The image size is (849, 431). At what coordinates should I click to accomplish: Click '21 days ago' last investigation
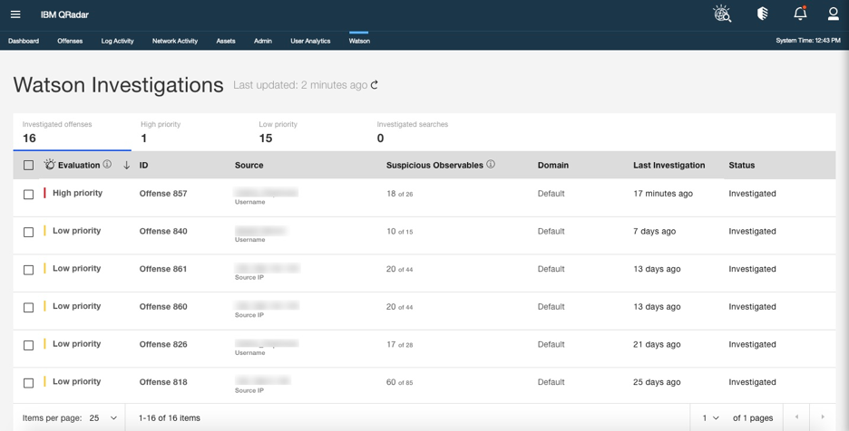[x=657, y=344]
